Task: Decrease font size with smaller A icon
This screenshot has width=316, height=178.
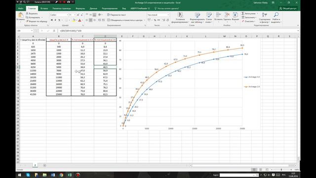Action: click(81, 15)
